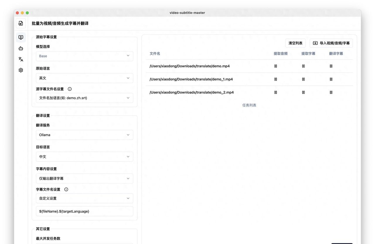Click demo.mp4 提取字幕 pause status icon
375x244 pixels.
tap(303, 66)
